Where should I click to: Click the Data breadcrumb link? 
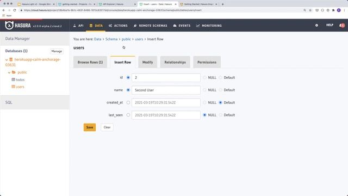[98, 39]
